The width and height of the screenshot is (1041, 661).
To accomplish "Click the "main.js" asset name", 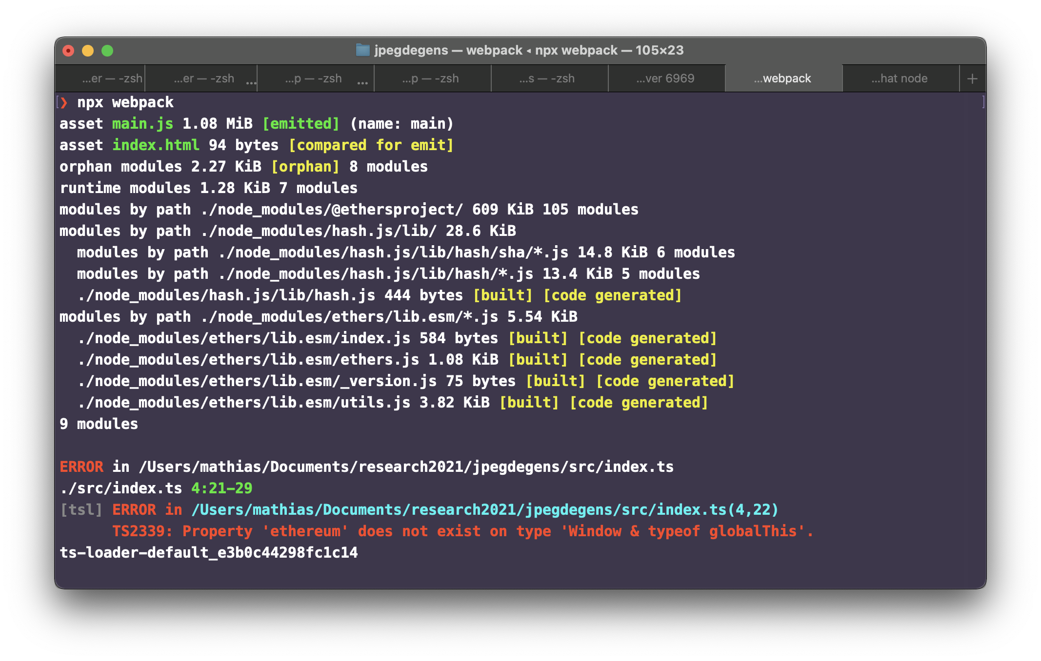I will coord(141,123).
